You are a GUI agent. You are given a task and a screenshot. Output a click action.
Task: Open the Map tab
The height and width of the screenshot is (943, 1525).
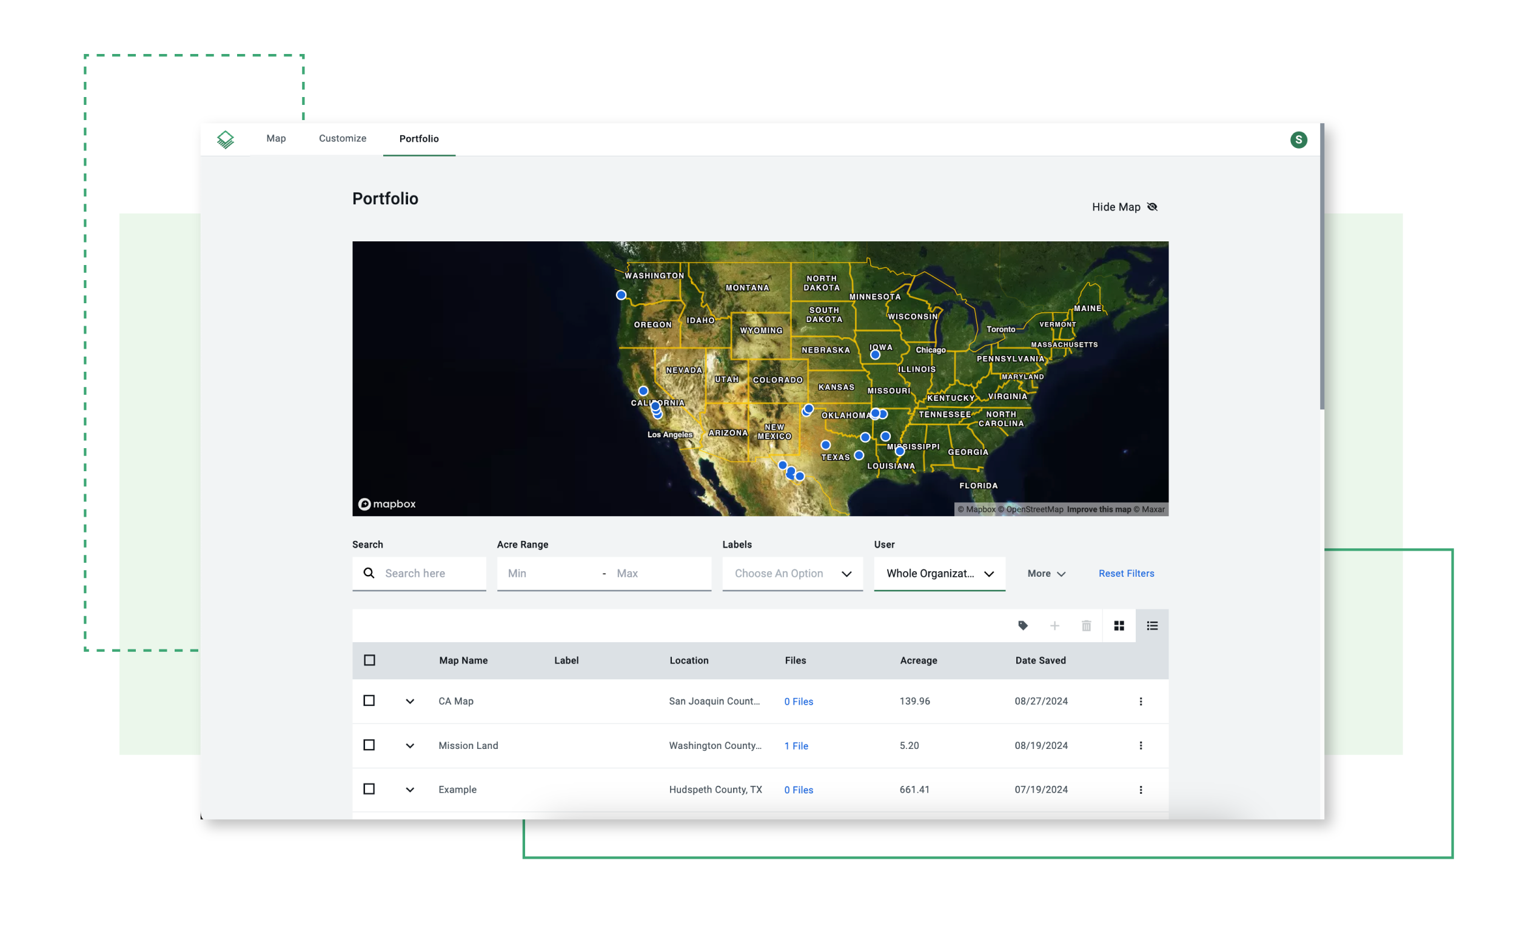[276, 138]
